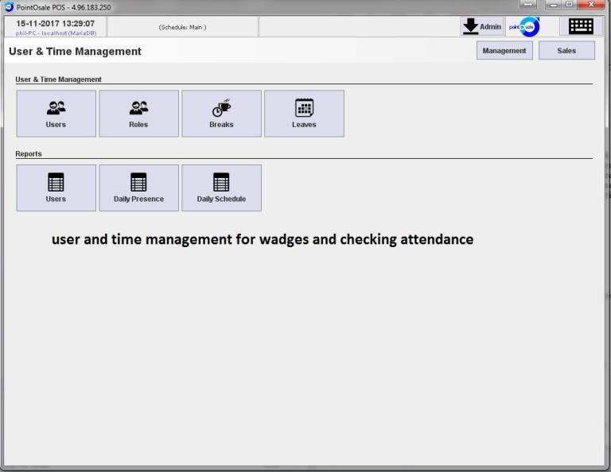Open the Daily Presence report

coord(138,188)
